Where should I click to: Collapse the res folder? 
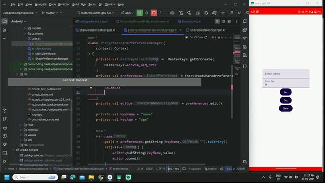point(17,74)
